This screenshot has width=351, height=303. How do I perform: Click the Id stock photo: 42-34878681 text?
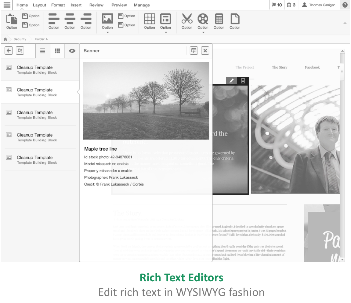108,157
